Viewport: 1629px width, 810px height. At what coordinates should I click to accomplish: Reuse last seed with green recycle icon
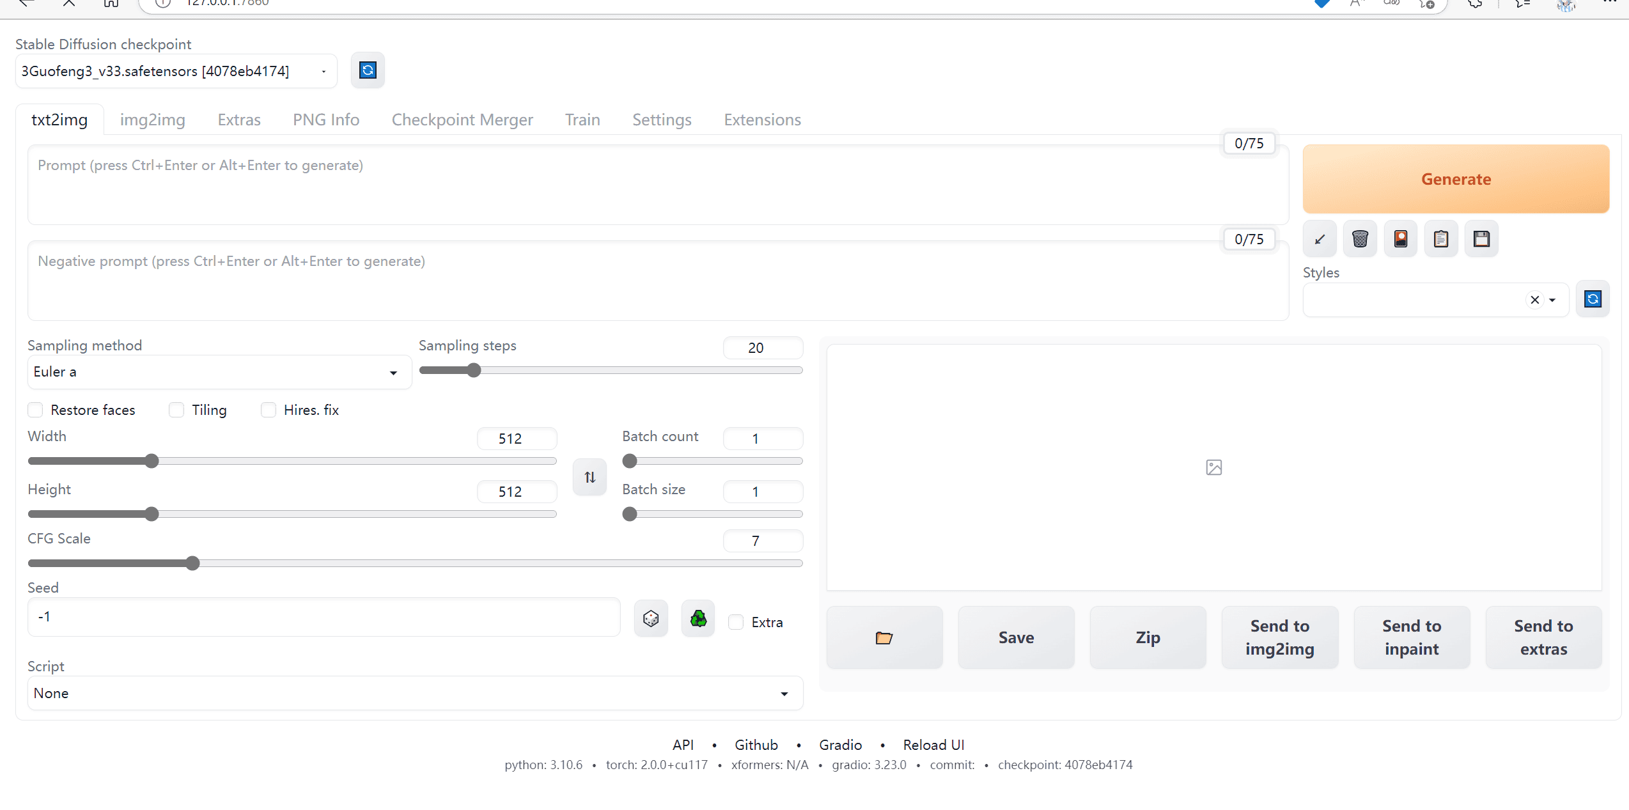(698, 619)
